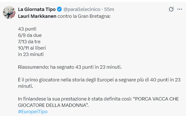Open the Grok actions icon
186x116 pixels.
171,9
